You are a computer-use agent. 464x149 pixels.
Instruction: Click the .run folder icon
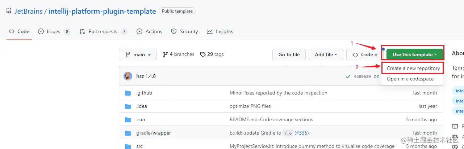coord(128,119)
